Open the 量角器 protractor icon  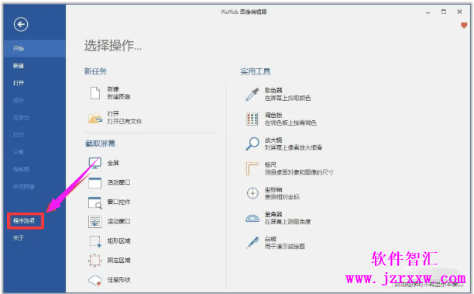coord(252,218)
